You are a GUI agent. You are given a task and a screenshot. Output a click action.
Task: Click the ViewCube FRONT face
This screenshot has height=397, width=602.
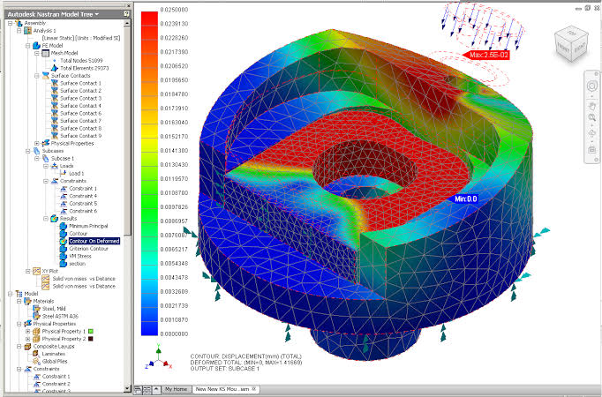(563, 47)
